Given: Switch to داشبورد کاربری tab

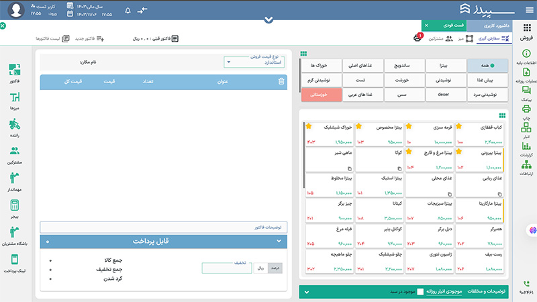Looking at the screenshot, I should [490, 26].
